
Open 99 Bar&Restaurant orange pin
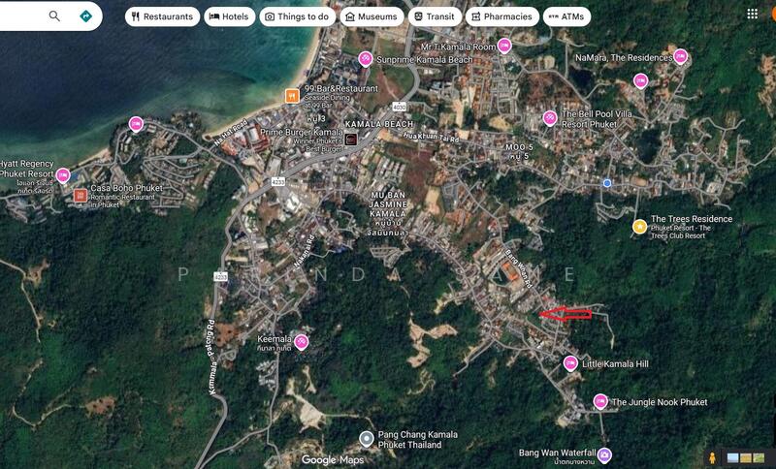point(291,95)
